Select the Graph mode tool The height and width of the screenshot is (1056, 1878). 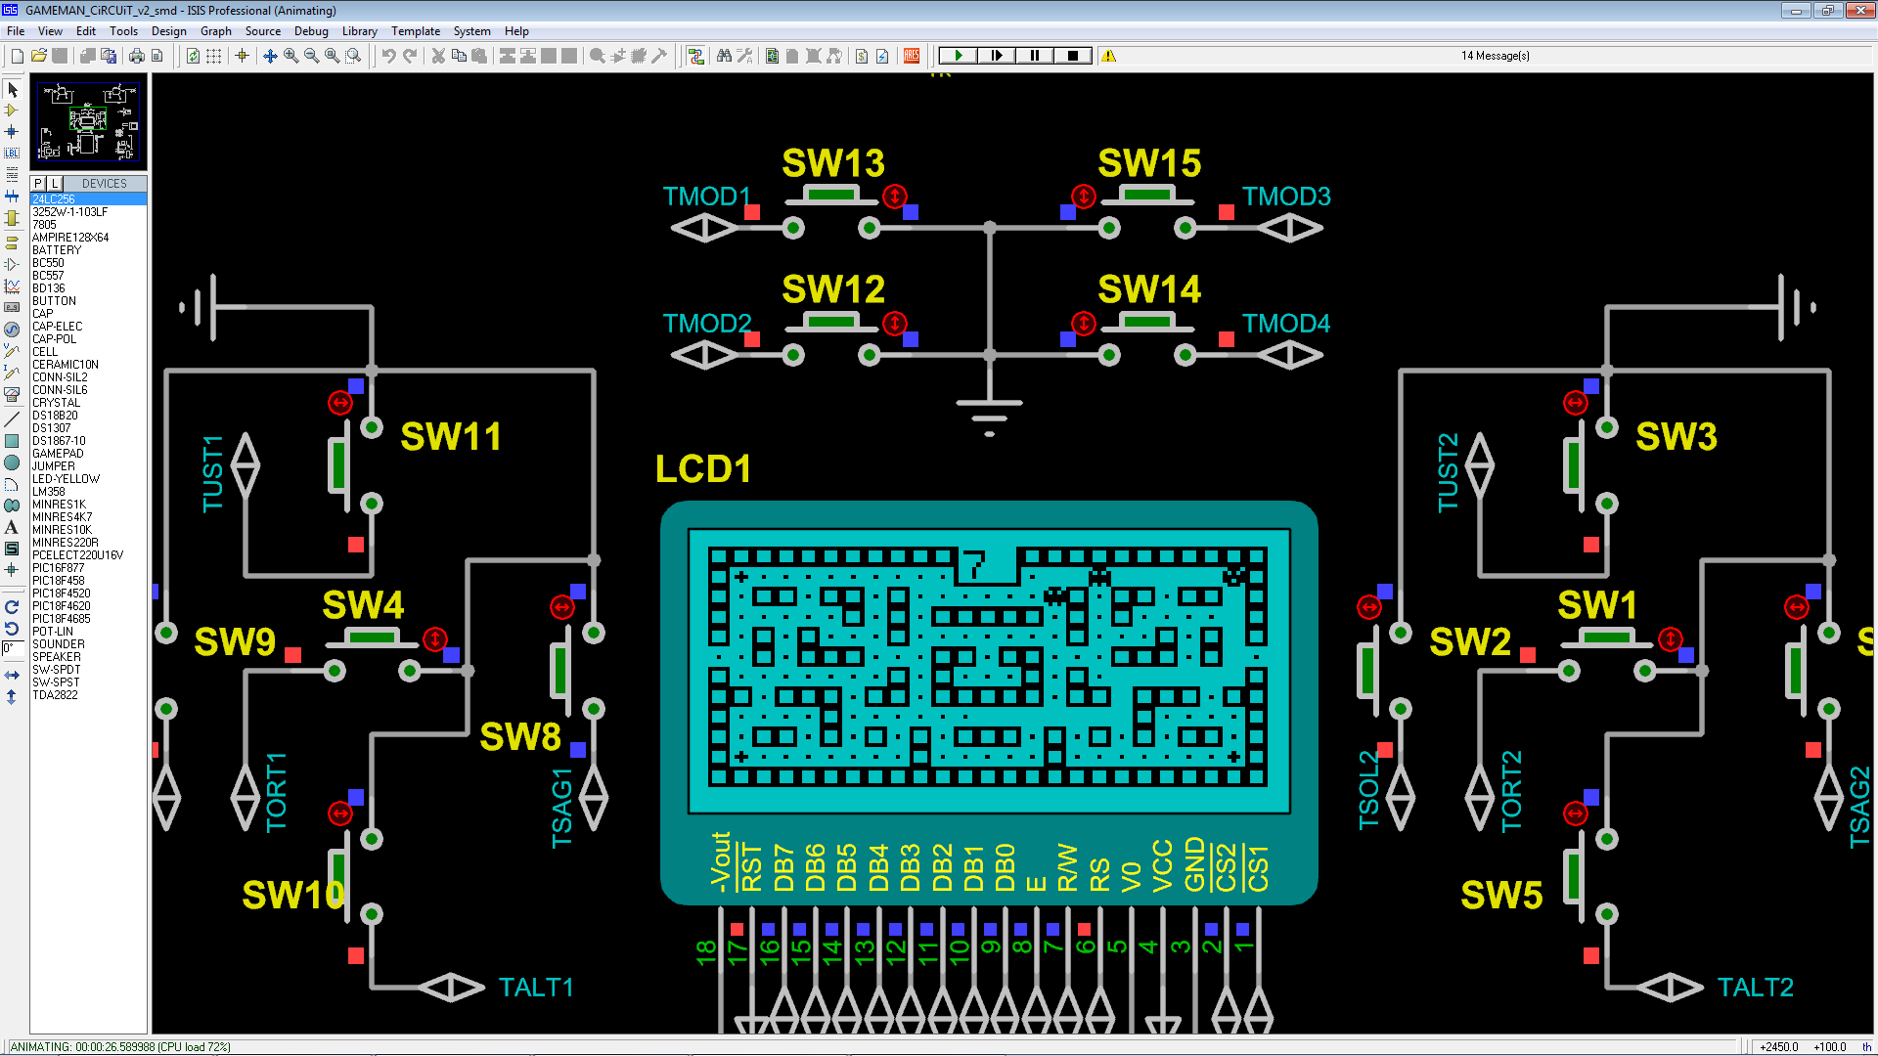[12, 286]
